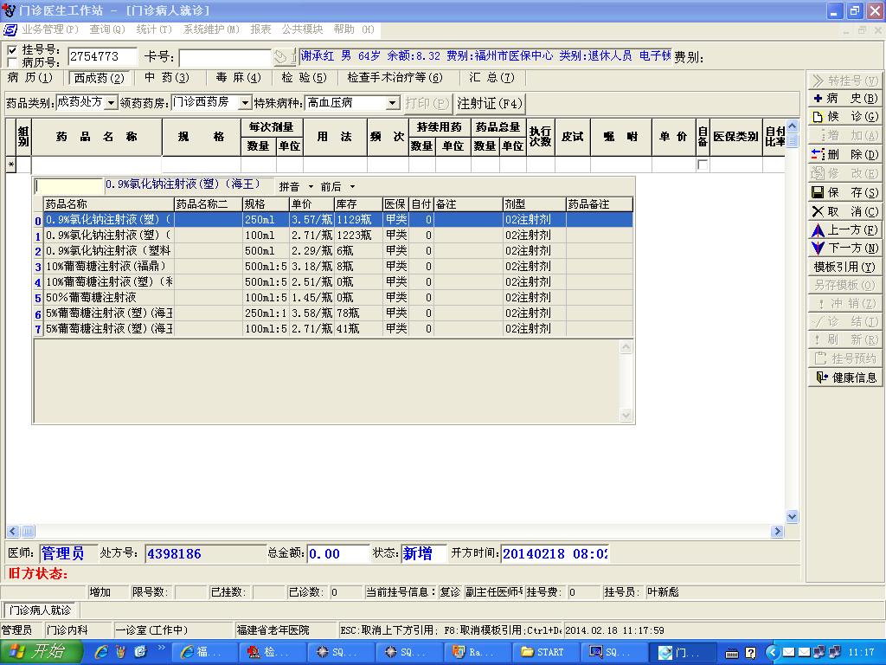The image size is (886, 665).
Task: Switch to the 检验(5) tab
Action: 304,78
